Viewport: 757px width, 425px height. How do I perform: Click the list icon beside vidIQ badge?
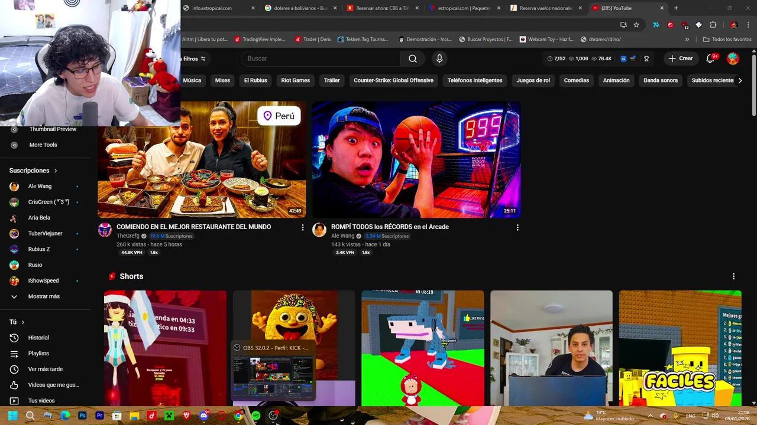pyautogui.click(x=633, y=58)
